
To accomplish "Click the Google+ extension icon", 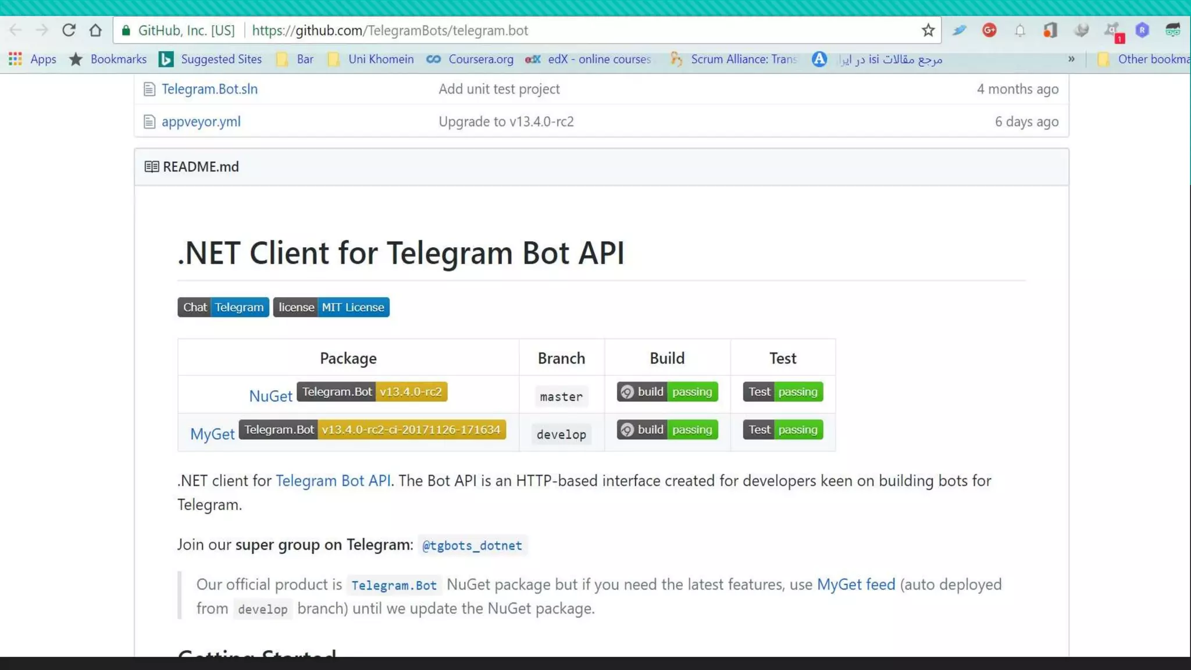I will [x=989, y=30].
